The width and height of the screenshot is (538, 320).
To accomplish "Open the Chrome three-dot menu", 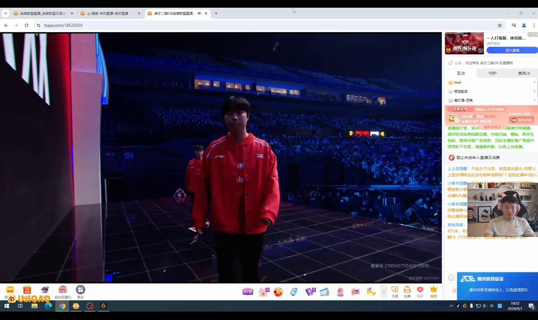I will click(x=534, y=25).
